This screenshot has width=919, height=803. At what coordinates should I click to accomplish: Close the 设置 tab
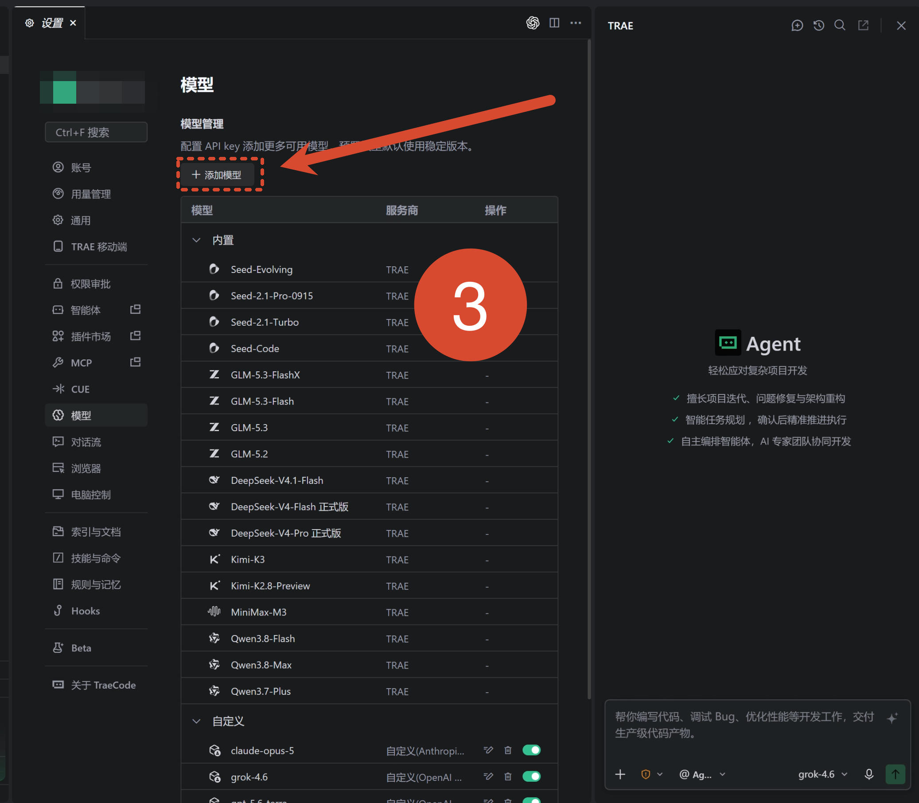point(73,23)
